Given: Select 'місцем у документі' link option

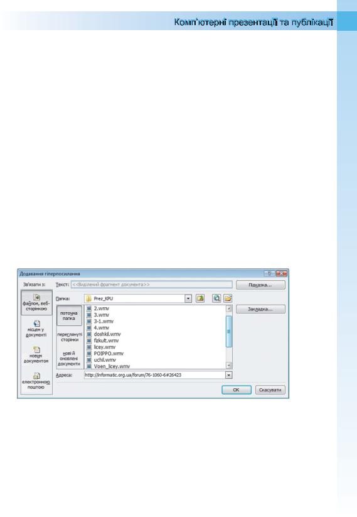Looking at the screenshot, I should point(36,329).
